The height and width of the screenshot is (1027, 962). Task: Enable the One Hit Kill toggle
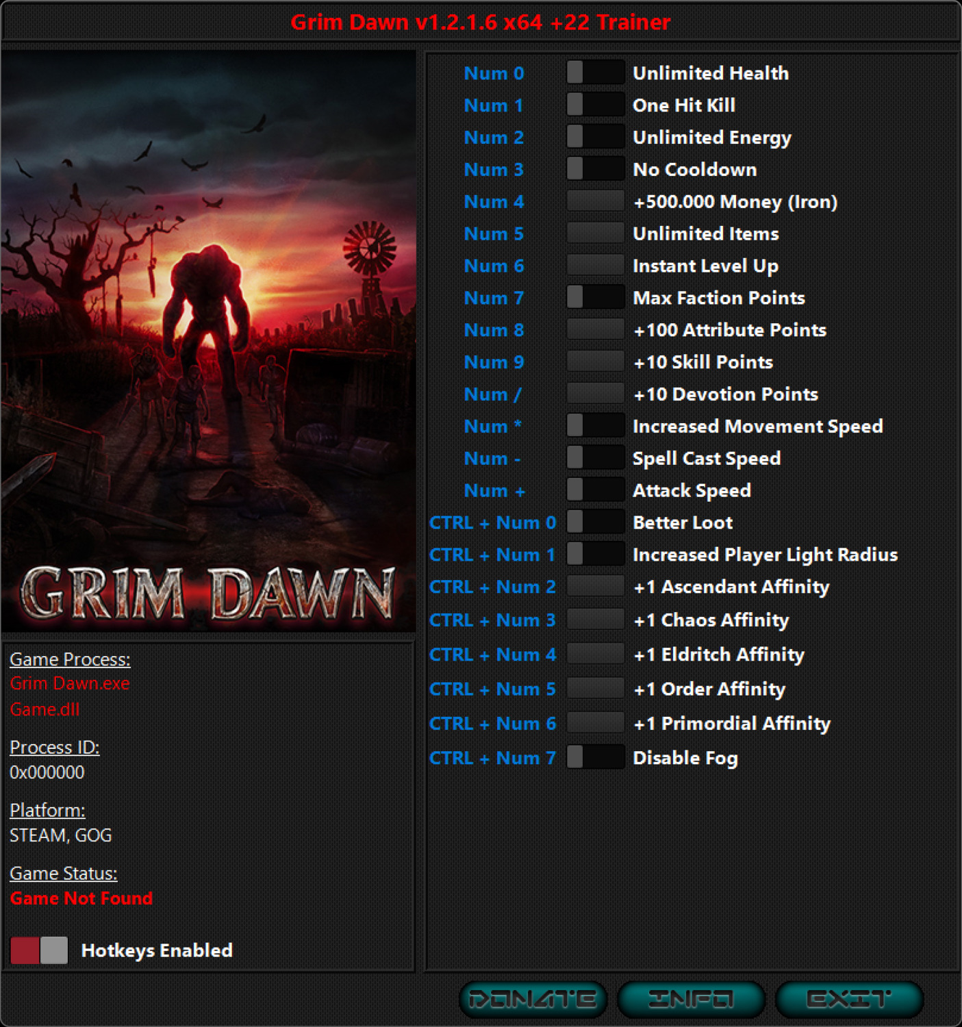point(596,105)
